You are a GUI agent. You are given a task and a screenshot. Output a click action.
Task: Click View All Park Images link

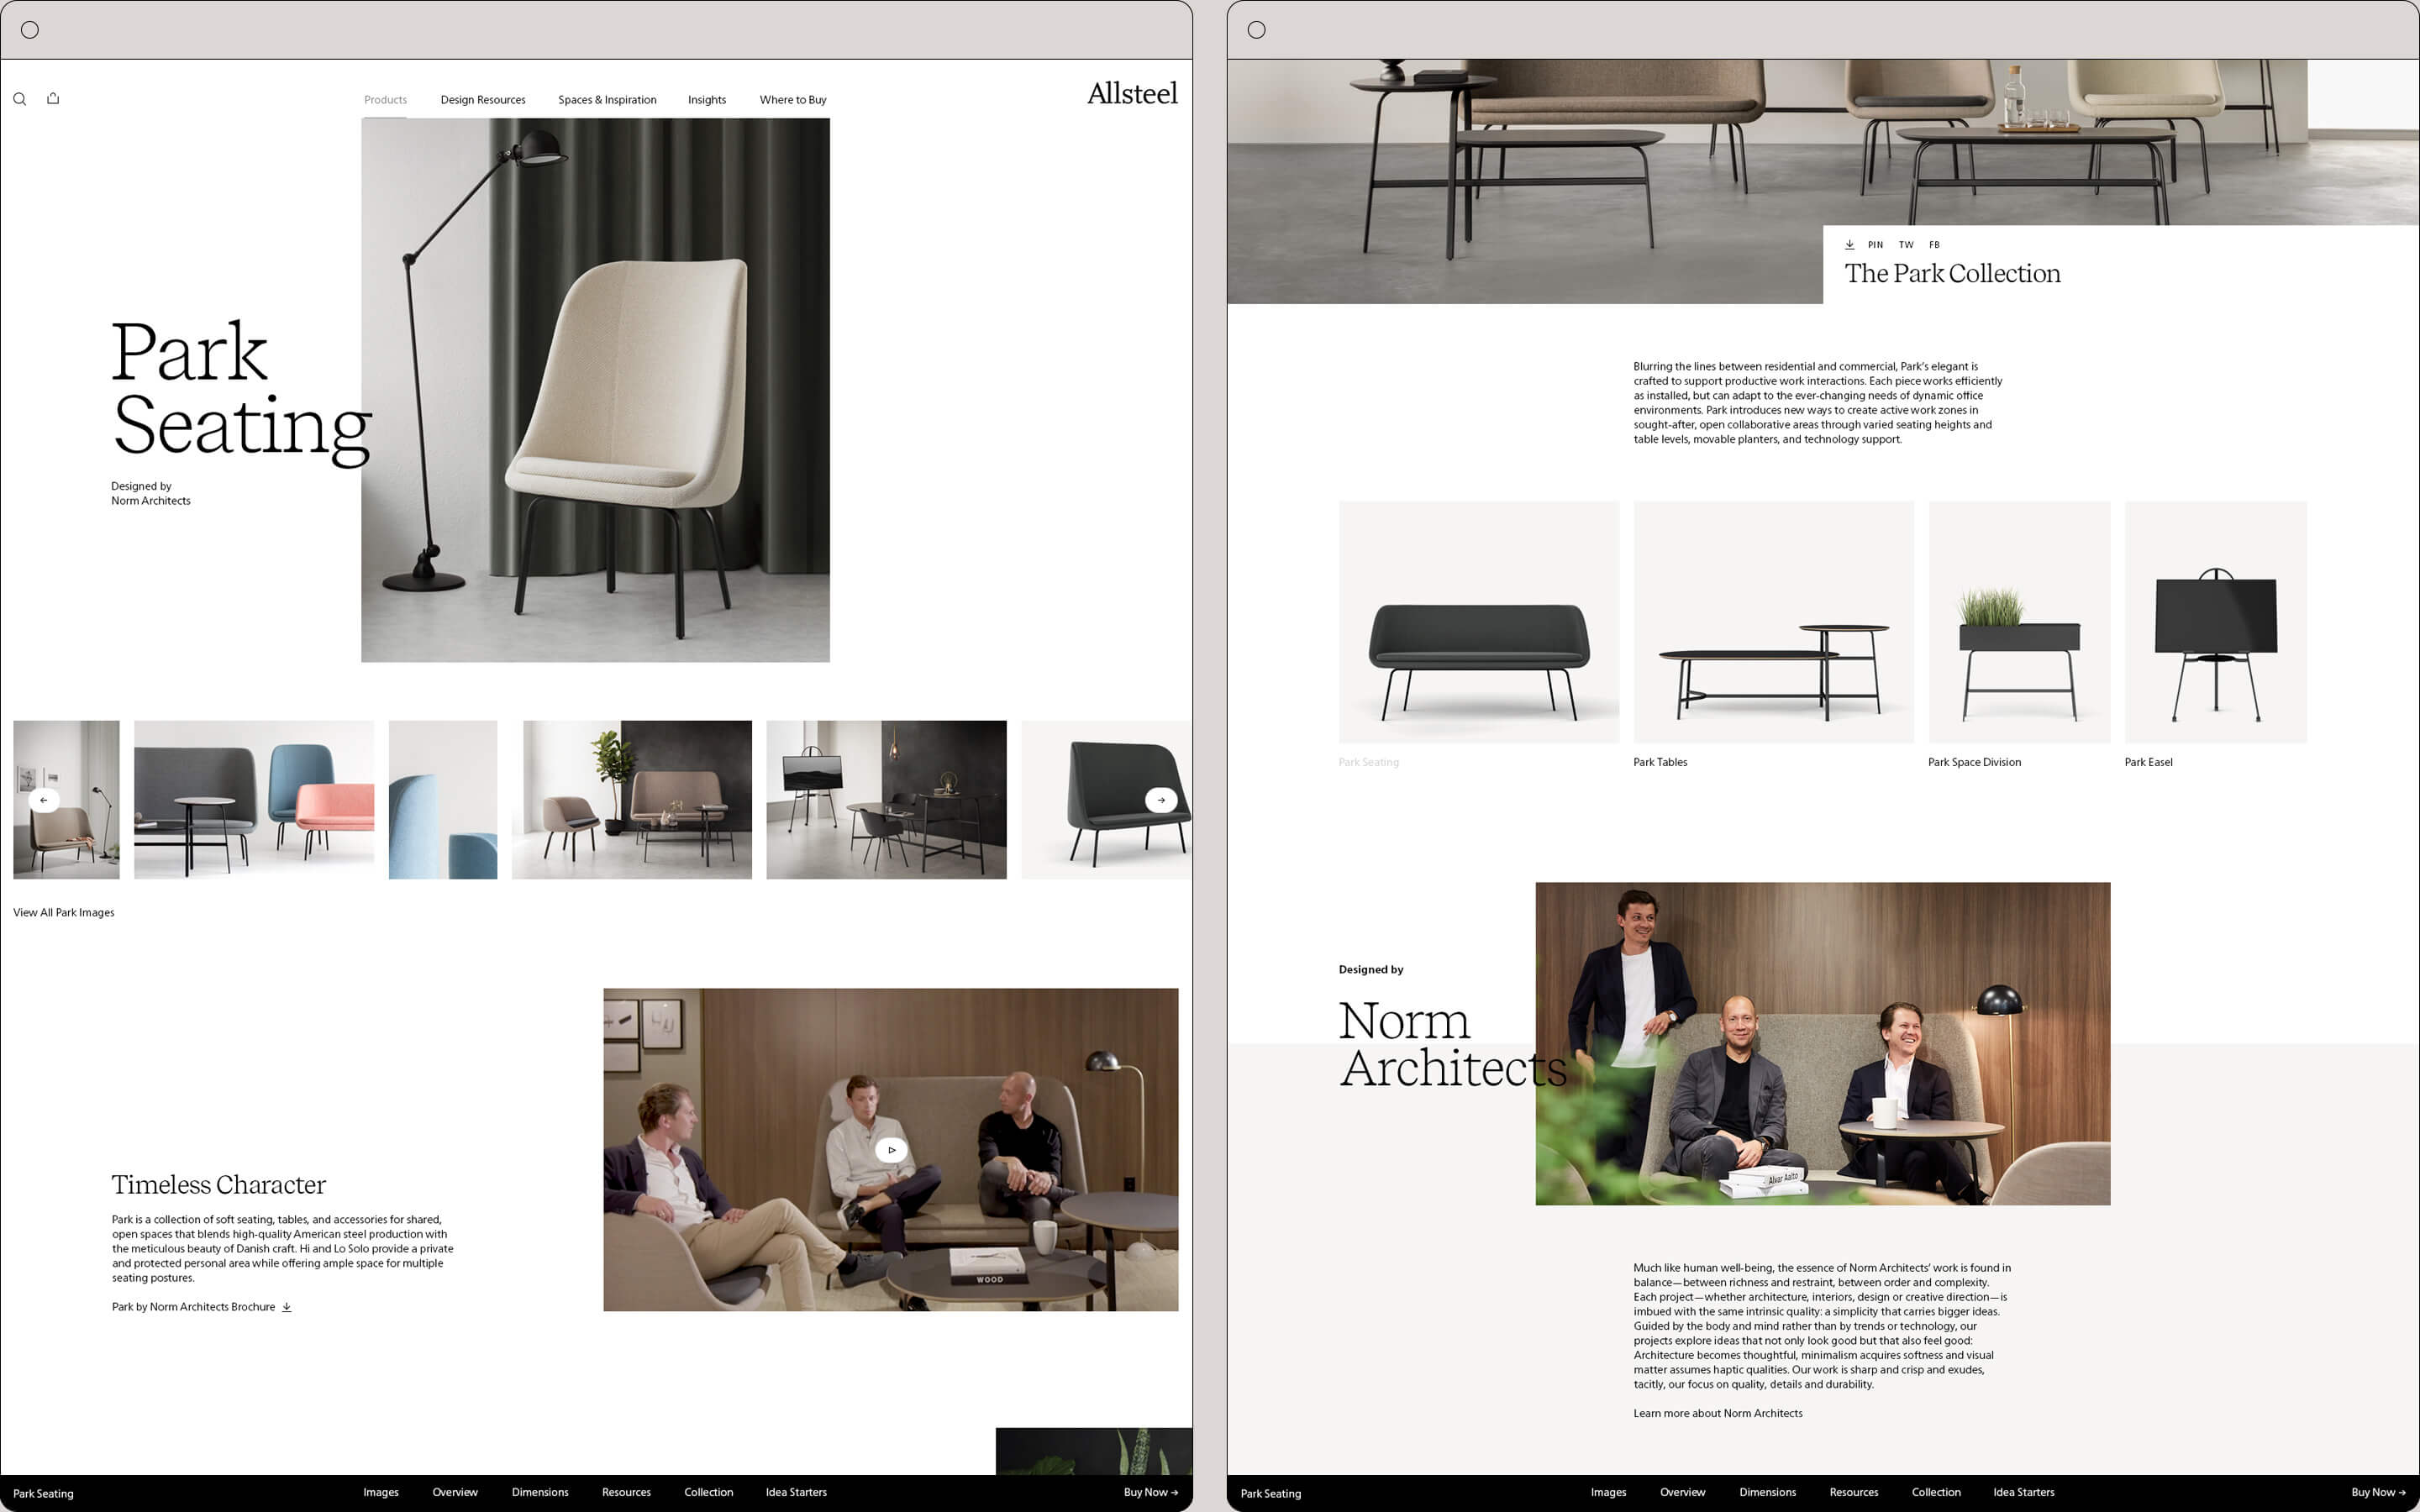[x=61, y=913]
